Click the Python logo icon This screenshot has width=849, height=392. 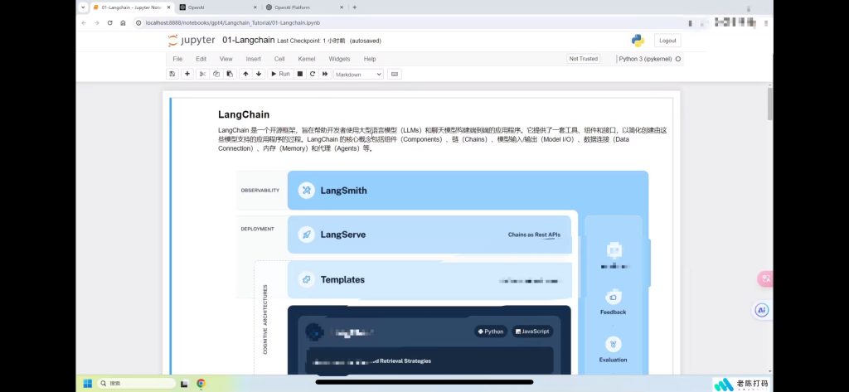[638, 41]
